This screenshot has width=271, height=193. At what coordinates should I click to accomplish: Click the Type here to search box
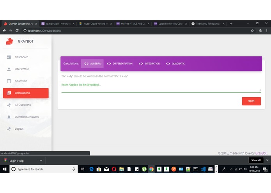pos(43,169)
